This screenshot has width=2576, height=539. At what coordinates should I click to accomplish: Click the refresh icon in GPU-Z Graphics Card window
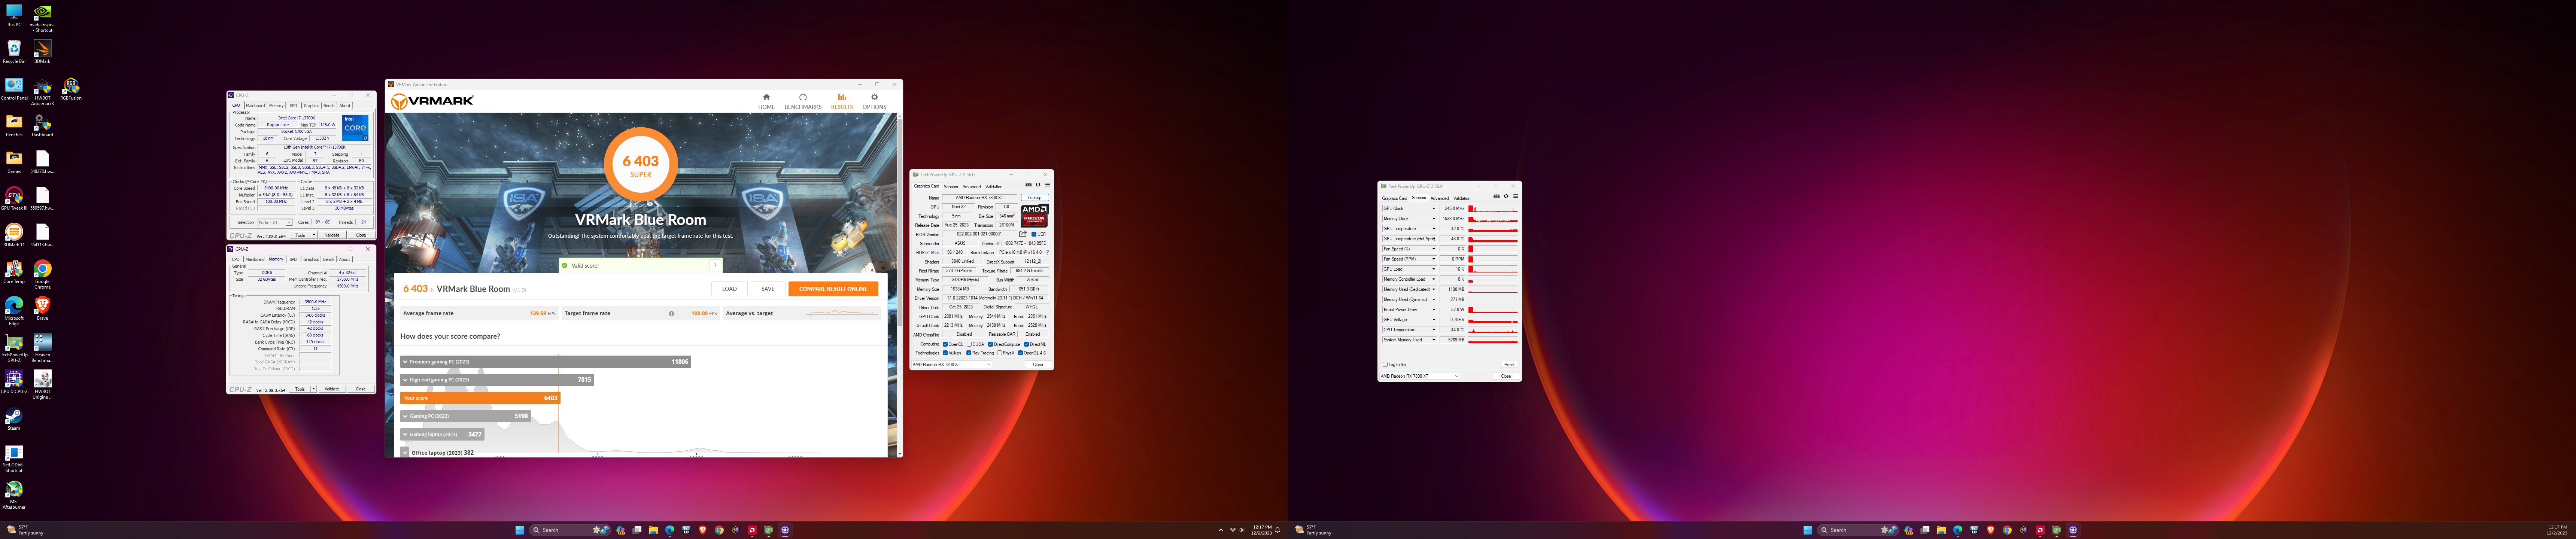[1038, 185]
